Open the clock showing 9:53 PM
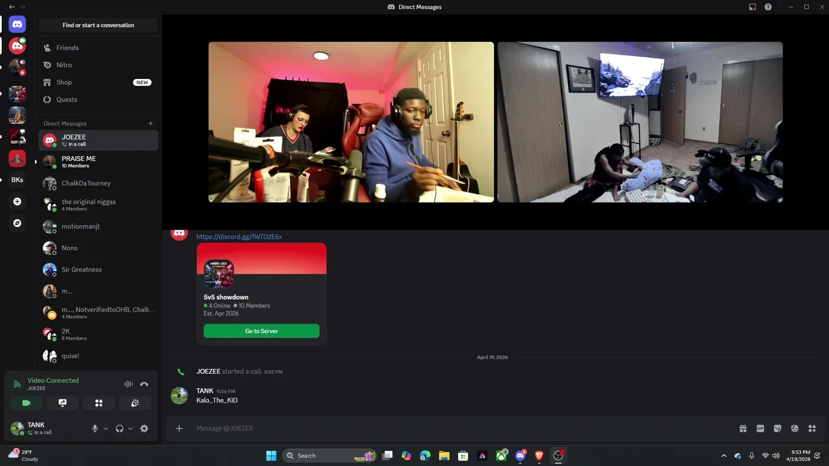The height and width of the screenshot is (466, 829). (x=799, y=456)
